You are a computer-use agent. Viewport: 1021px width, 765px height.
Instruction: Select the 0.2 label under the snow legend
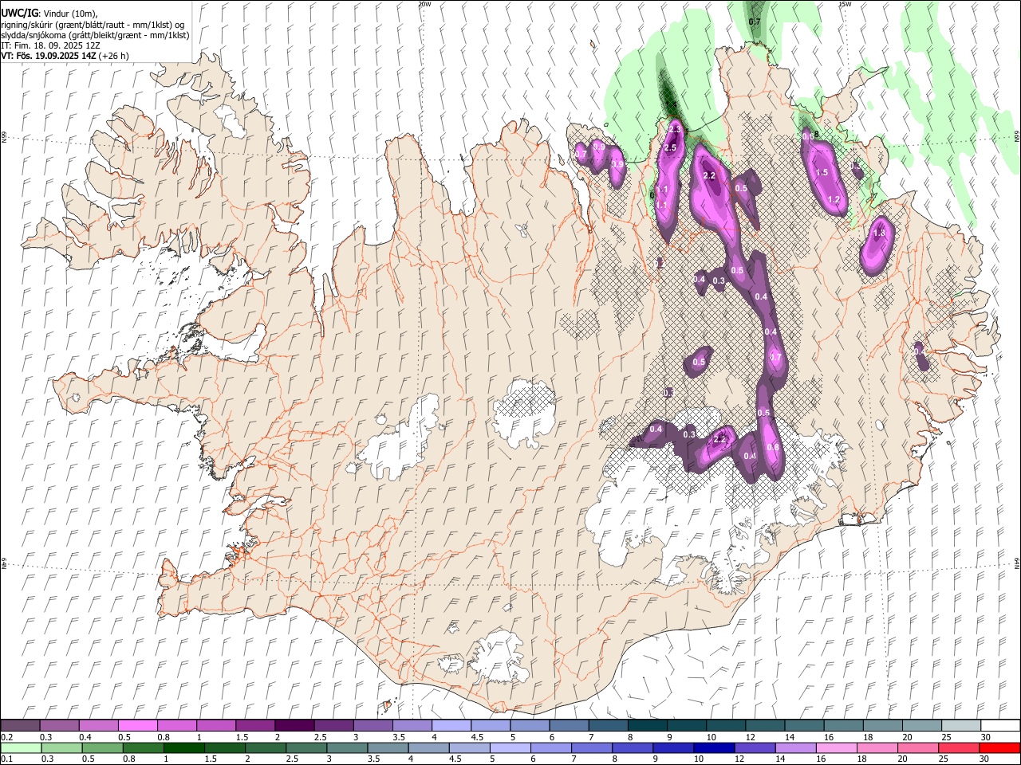(6, 737)
